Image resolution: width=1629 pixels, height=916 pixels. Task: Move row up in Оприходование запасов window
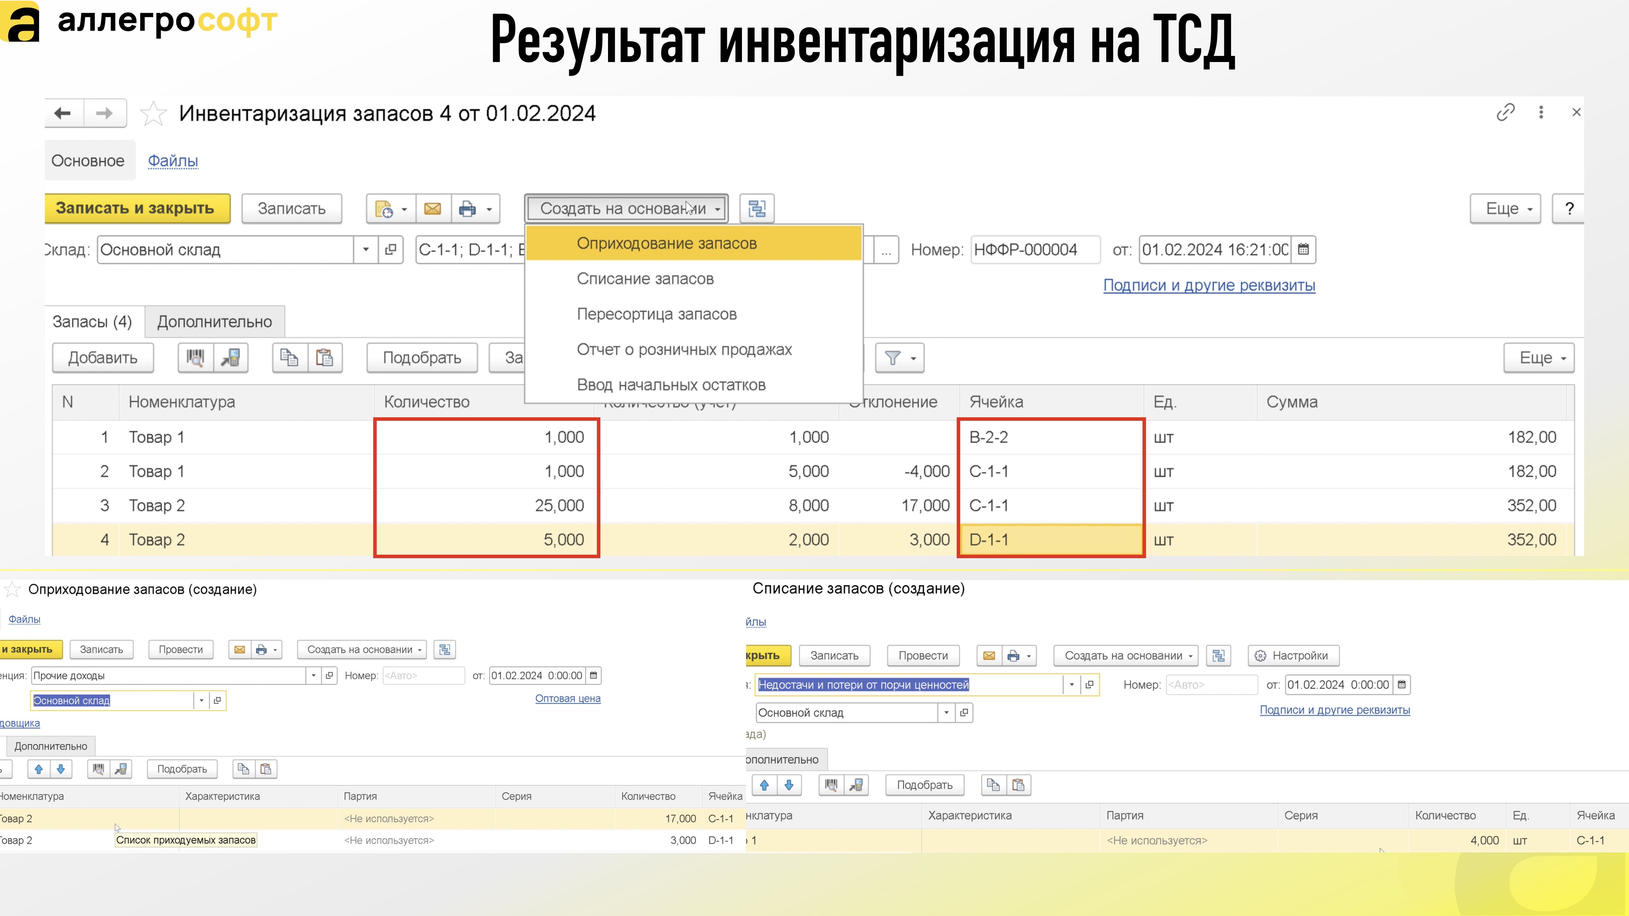click(x=38, y=769)
